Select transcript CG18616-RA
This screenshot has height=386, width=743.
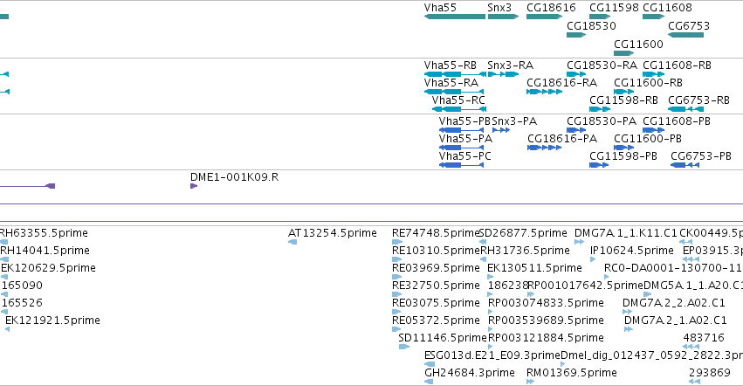click(545, 92)
